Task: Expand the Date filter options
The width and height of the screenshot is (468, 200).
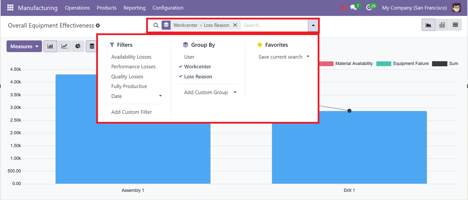Action: [136, 96]
